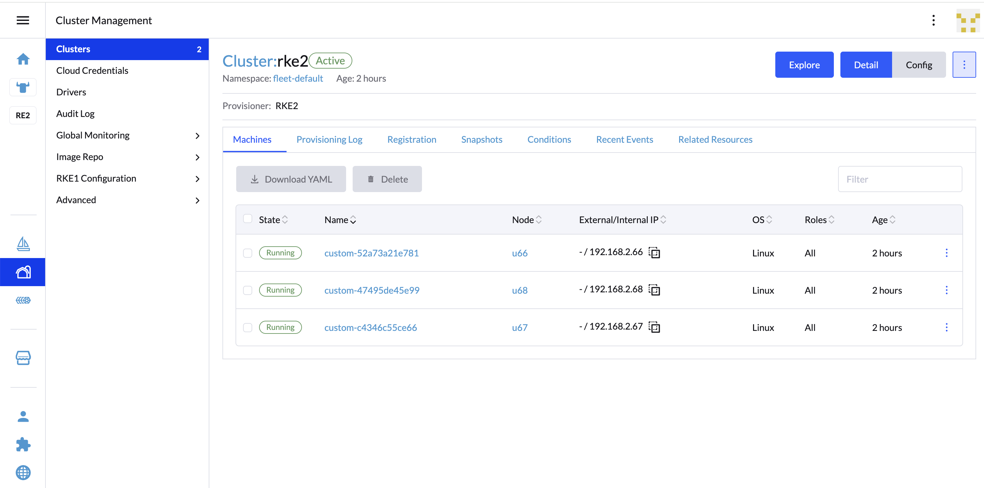Open cluster actions three-dot button

[x=964, y=65]
